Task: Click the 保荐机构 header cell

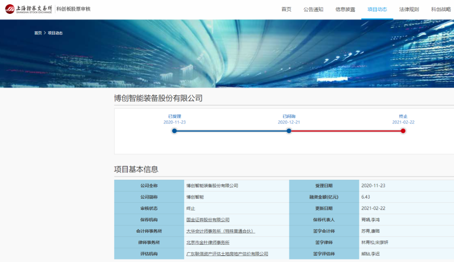Action: coord(149,220)
